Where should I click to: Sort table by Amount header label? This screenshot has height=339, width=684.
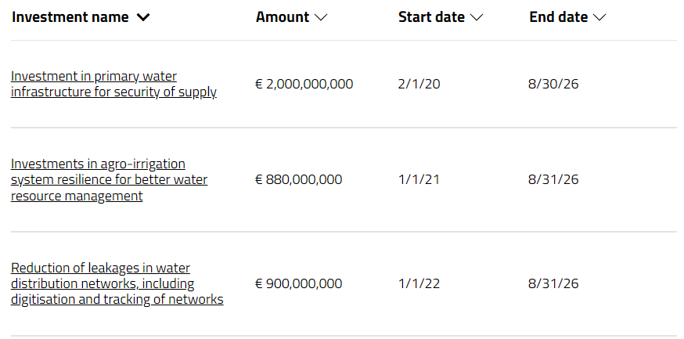pyautogui.click(x=283, y=17)
